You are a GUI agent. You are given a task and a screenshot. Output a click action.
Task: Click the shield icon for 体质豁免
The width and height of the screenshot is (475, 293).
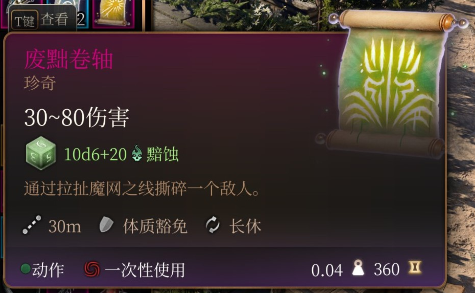pyautogui.click(x=107, y=225)
